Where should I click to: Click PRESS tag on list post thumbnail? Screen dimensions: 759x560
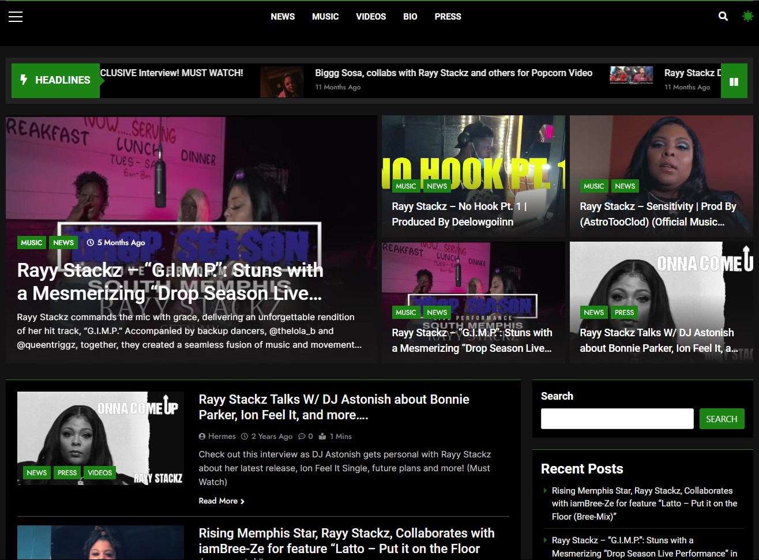[67, 473]
